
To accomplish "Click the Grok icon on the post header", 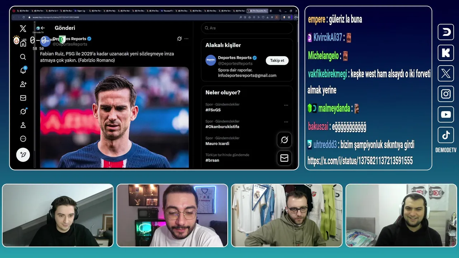I will [x=179, y=39].
